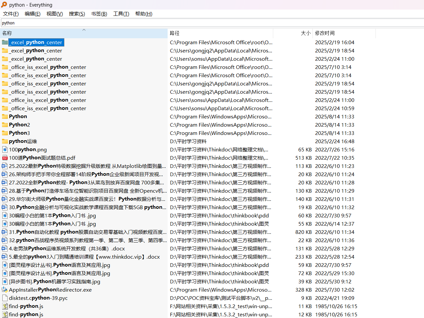Click the Word icon beside 26.架构师手把手 document
This screenshot has height=318, width=424.
pyautogui.click(x=5, y=174)
